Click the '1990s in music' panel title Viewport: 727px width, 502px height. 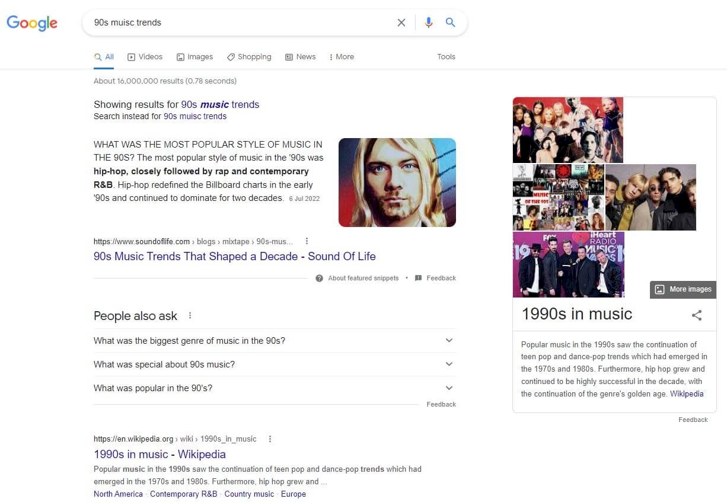pyautogui.click(x=577, y=314)
